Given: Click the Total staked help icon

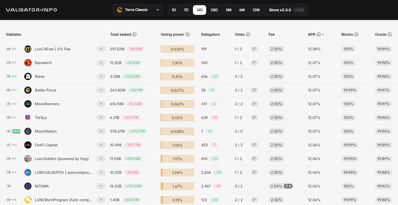Looking at the screenshot, I should pos(134,34).
